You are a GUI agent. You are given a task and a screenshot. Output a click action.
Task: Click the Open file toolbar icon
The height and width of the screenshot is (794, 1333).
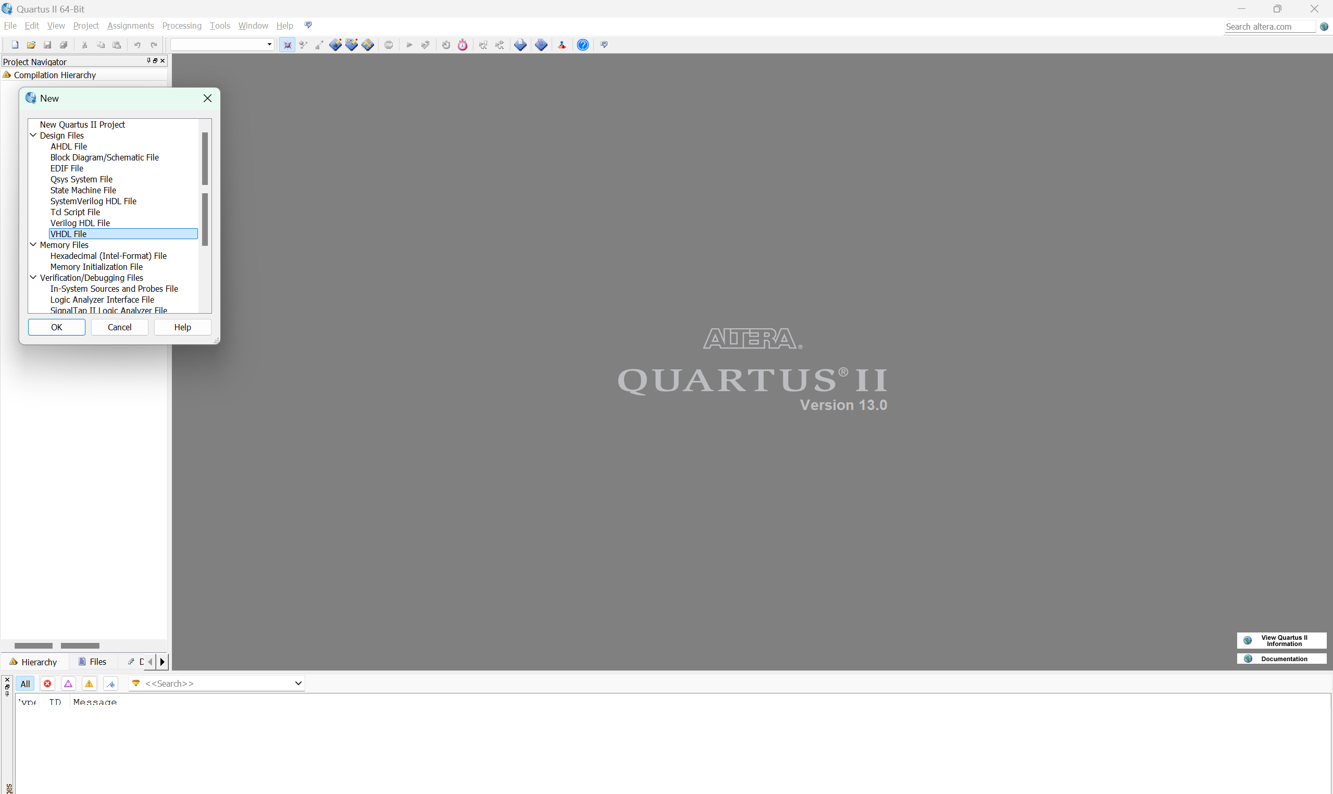pos(31,45)
